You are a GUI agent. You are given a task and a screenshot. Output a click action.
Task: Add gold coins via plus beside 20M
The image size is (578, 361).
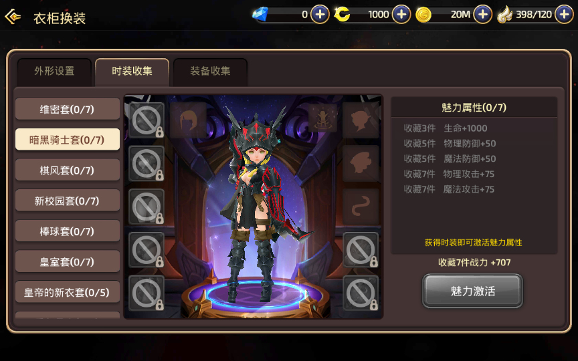pos(482,14)
